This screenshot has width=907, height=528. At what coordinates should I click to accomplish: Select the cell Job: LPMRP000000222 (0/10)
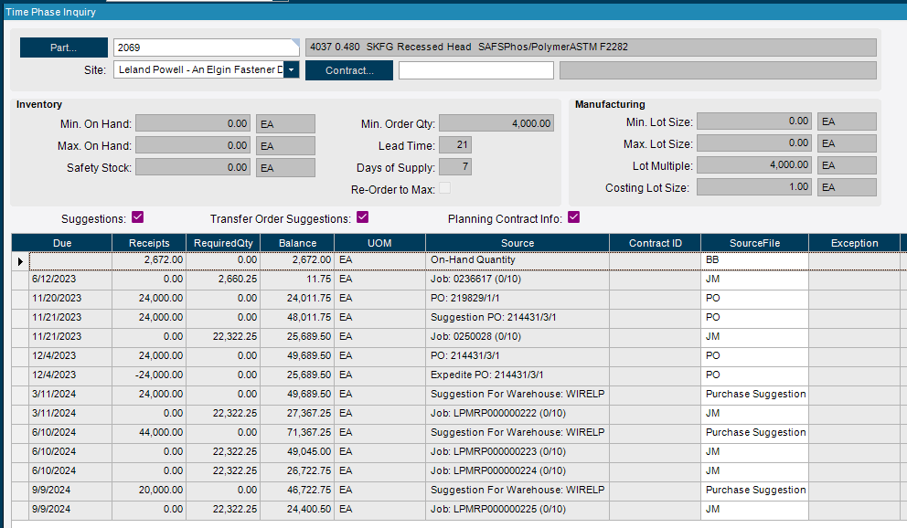(518, 413)
